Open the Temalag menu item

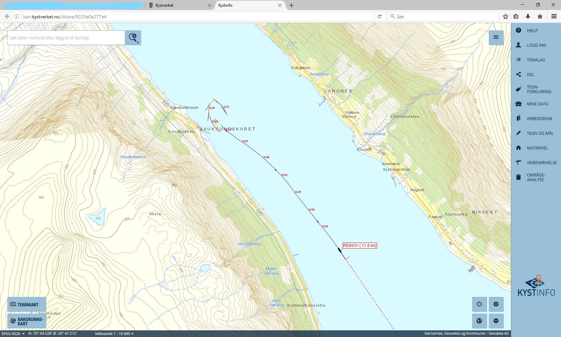pos(536,60)
